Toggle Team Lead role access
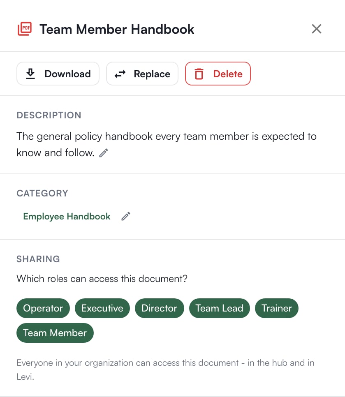This screenshot has height=397, width=345. [219, 308]
